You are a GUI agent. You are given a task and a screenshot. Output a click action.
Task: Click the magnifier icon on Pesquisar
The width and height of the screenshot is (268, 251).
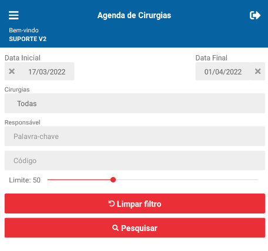pos(115,228)
